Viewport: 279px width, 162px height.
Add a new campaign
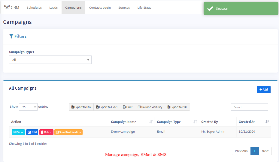[263, 90]
